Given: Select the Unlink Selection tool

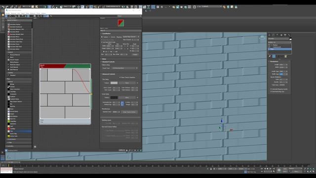Looking at the screenshot, I should click(15, 7).
